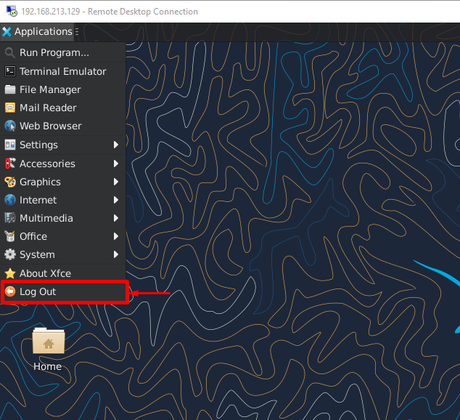This screenshot has height=420, width=460.
Task: Expand the Graphics submenu arrow
Action: click(116, 182)
